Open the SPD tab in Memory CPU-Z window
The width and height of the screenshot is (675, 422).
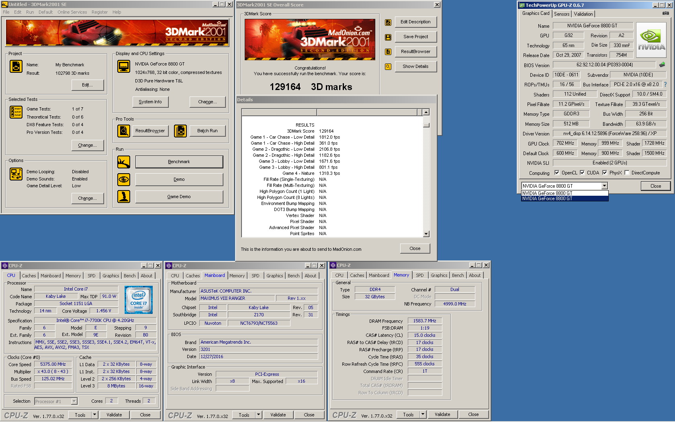click(419, 275)
